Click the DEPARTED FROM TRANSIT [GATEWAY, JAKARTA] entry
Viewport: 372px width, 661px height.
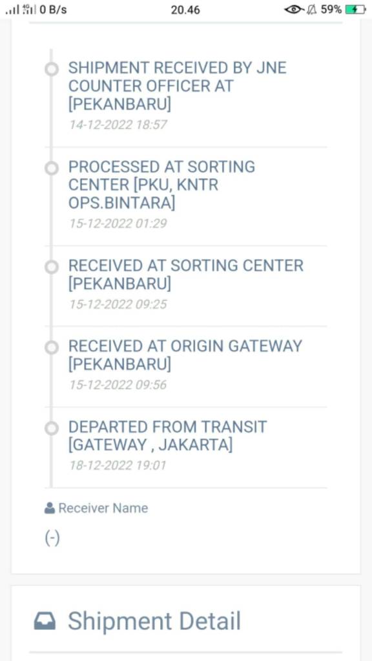[169, 437]
